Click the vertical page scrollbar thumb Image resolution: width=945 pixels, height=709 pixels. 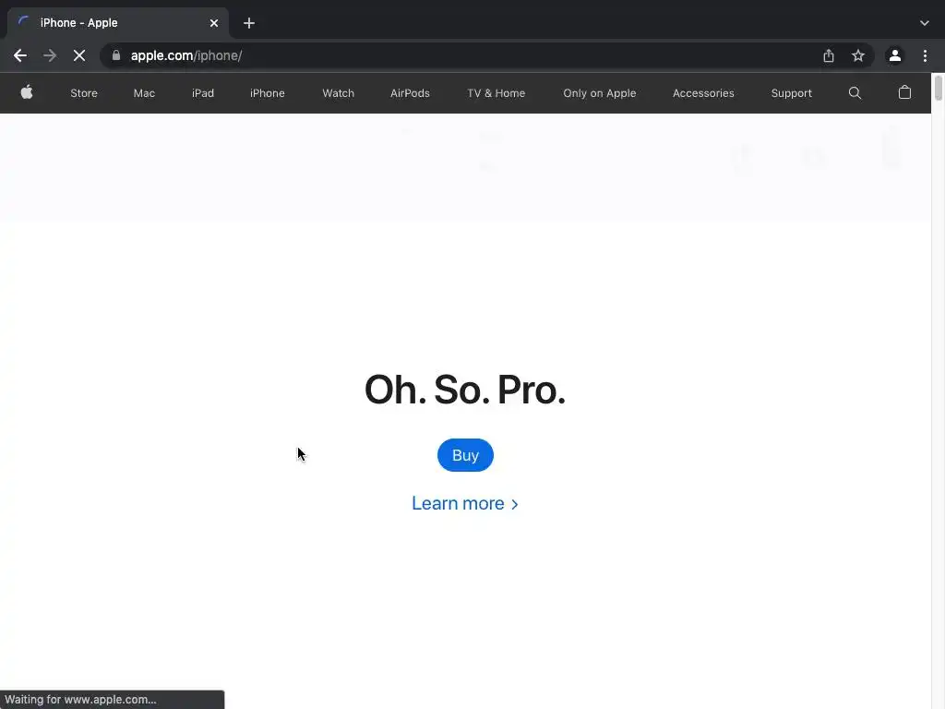click(x=938, y=88)
